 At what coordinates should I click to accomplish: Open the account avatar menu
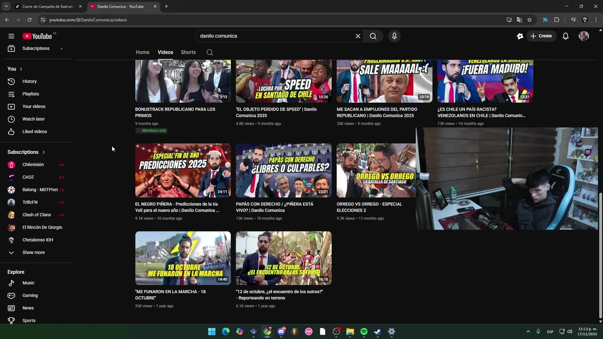click(584, 36)
